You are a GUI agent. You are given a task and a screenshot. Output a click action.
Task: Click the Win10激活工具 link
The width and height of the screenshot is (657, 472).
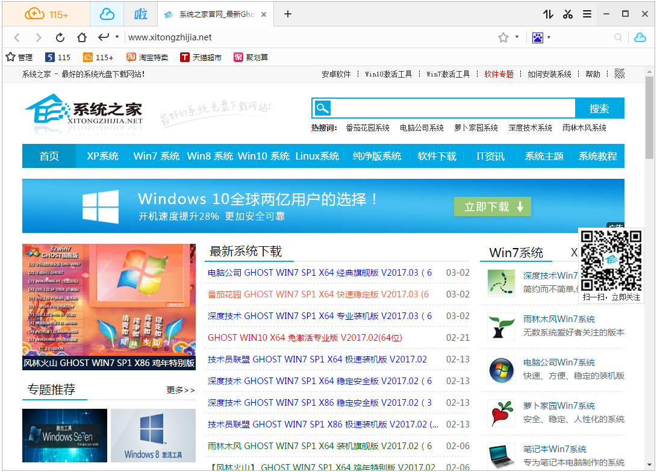(388, 74)
